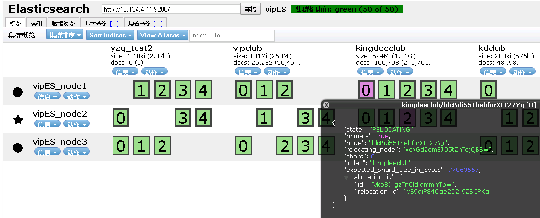The width and height of the screenshot is (540, 218).
Task: Select vipclub shard 2 on vipES_node1
Action: click(x=285, y=90)
